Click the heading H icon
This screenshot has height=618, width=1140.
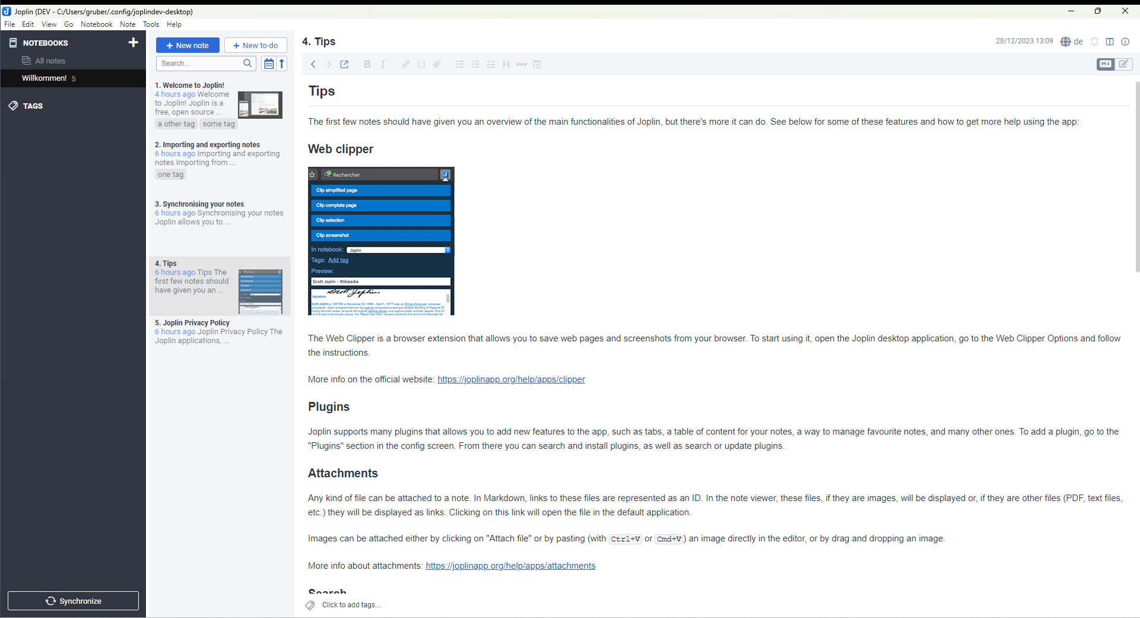point(506,64)
